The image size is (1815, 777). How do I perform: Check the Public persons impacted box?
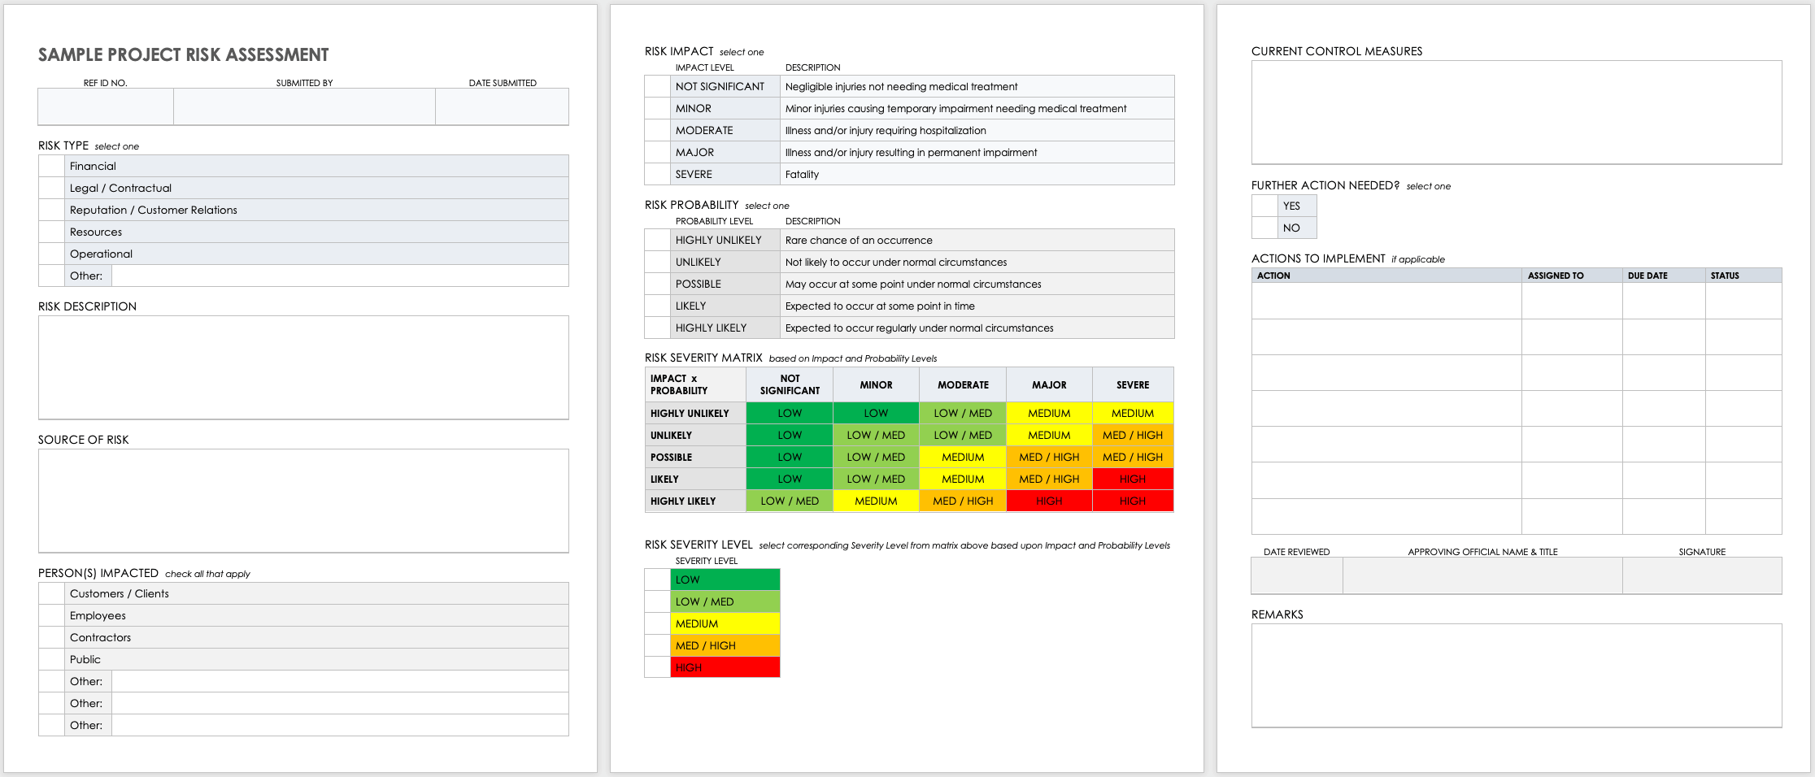50,658
